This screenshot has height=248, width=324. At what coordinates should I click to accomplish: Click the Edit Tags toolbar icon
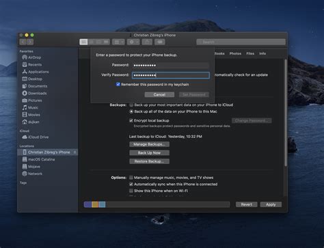click(160, 42)
